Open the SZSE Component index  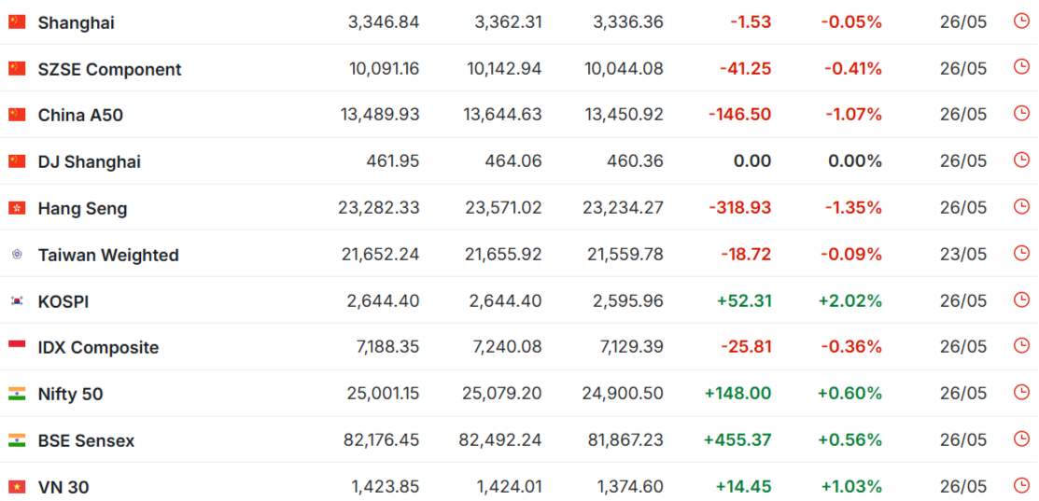[109, 69]
